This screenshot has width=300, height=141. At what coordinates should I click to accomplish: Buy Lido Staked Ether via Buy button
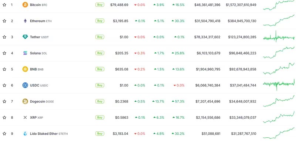(x=100, y=133)
